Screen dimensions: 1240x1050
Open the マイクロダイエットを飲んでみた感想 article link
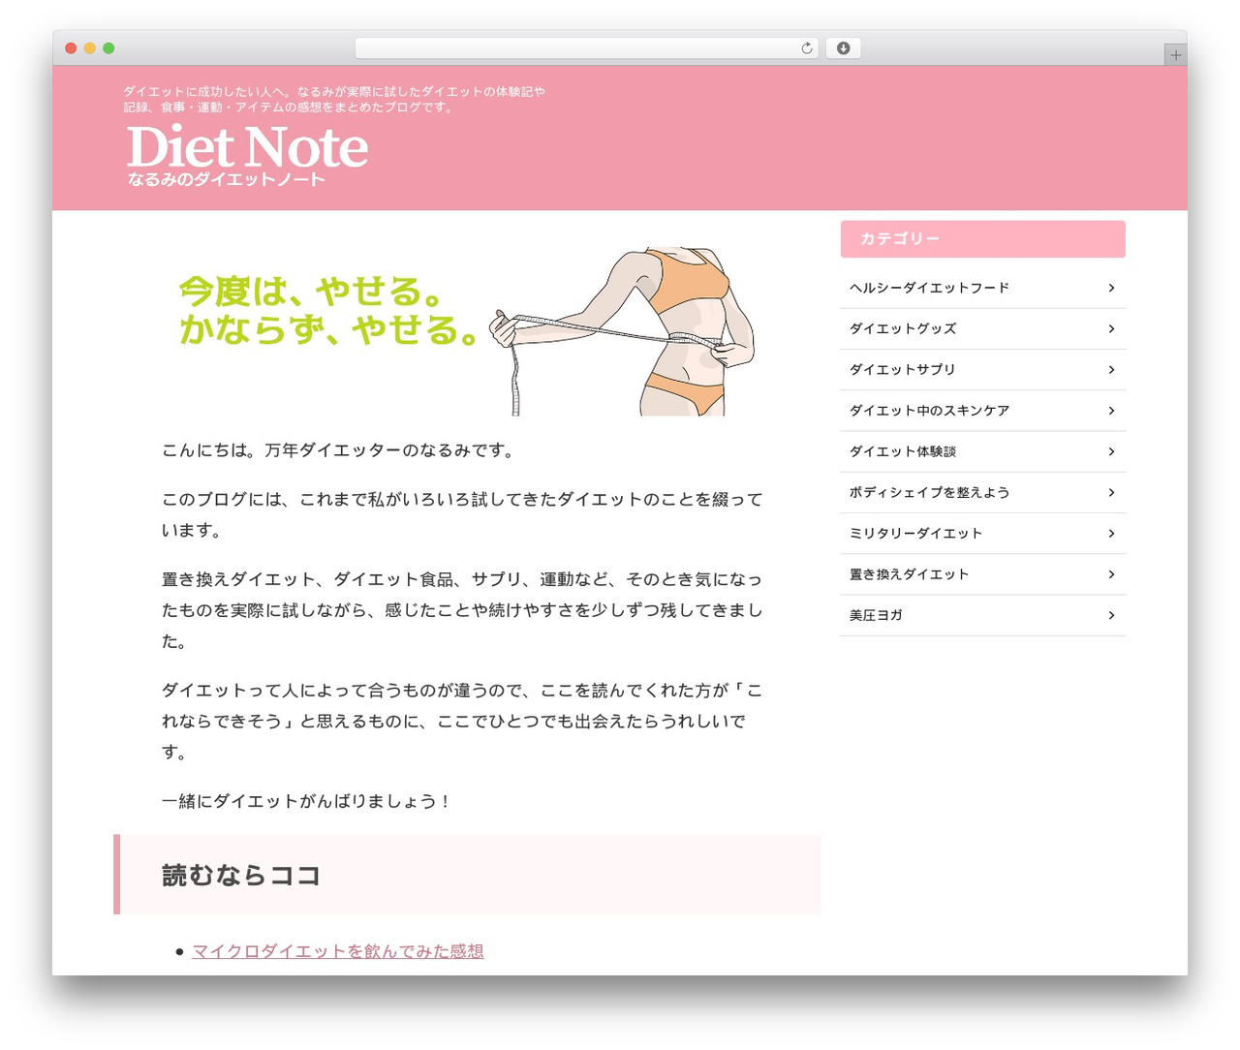(x=338, y=951)
